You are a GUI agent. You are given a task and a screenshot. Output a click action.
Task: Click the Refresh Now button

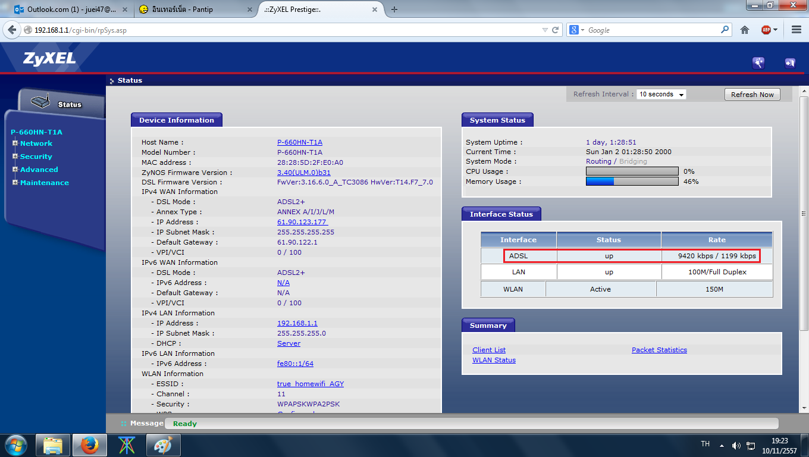coord(752,94)
